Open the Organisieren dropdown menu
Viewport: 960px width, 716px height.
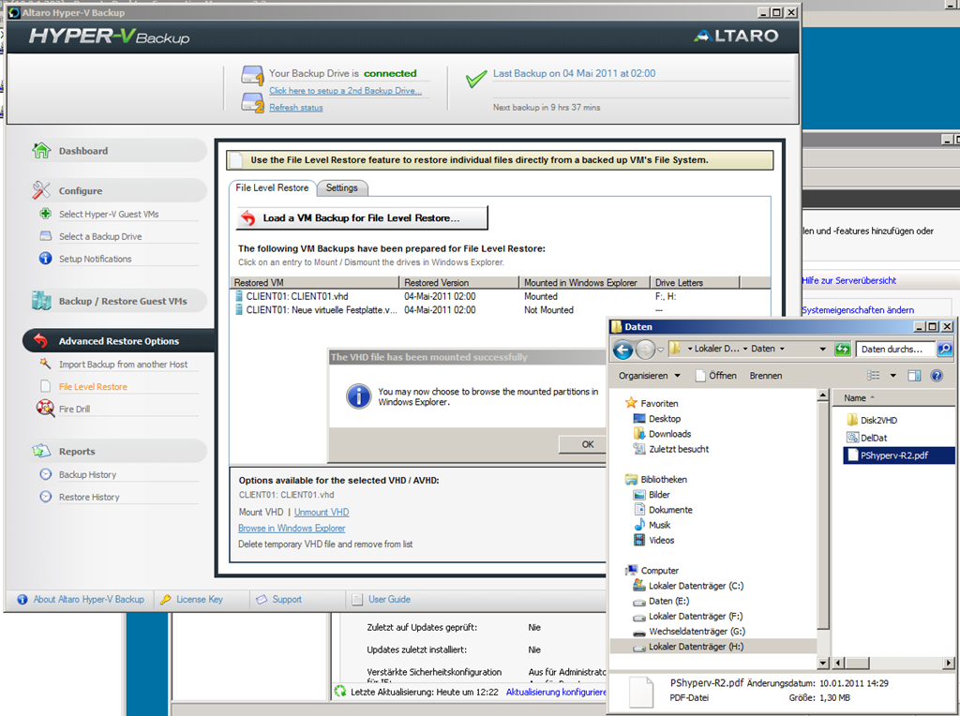(649, 376)
